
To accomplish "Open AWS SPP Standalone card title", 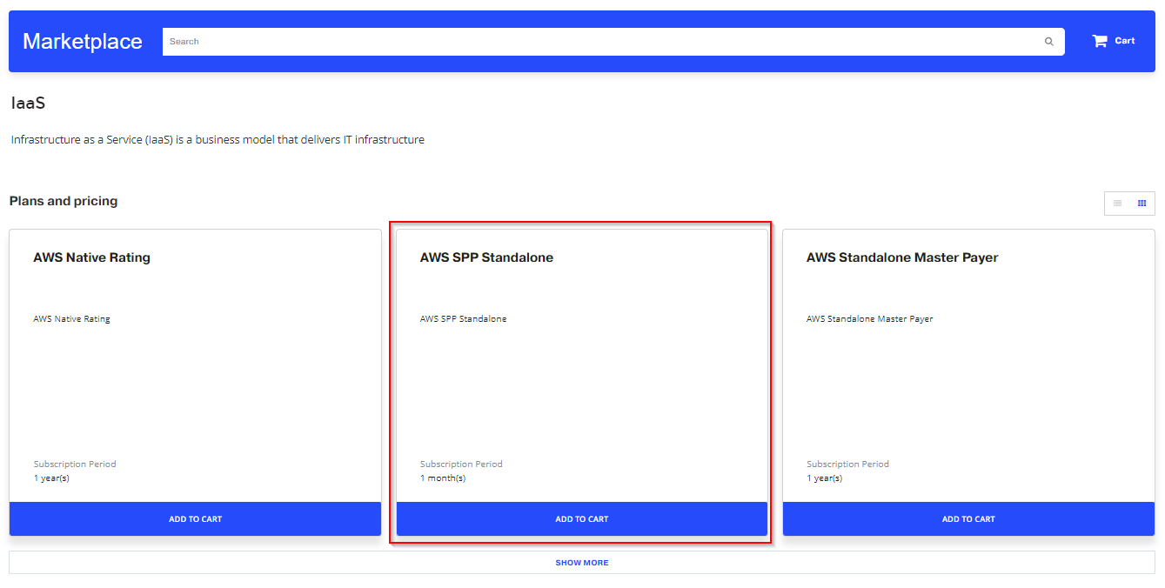I will pyautogui.click(x=486, y=257).
